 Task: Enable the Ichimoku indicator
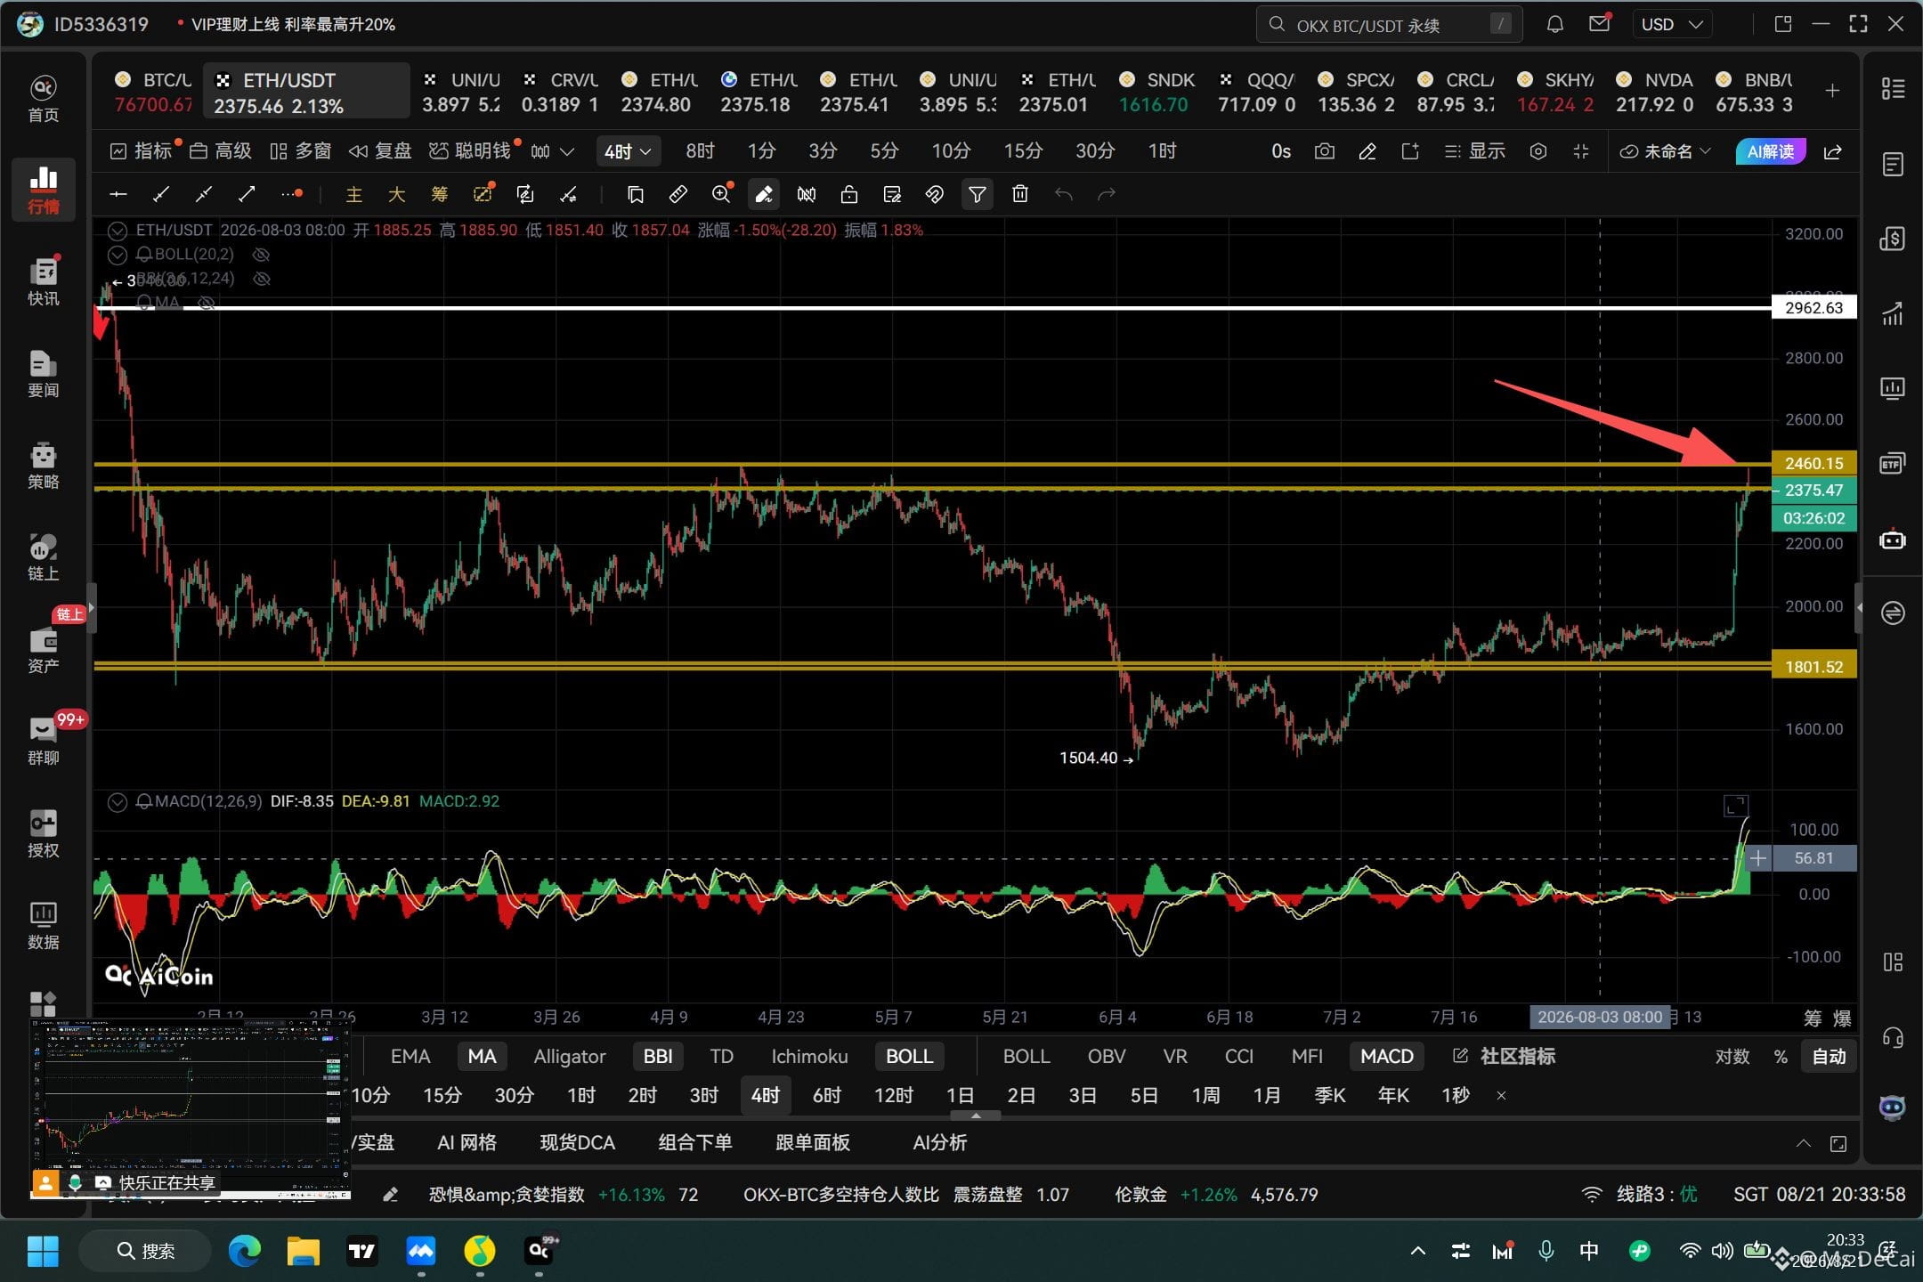[809, 1057]
